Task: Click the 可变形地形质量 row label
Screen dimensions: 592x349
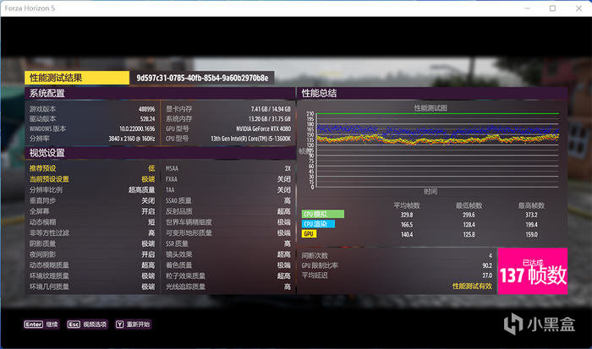Action: click(189, 232)
